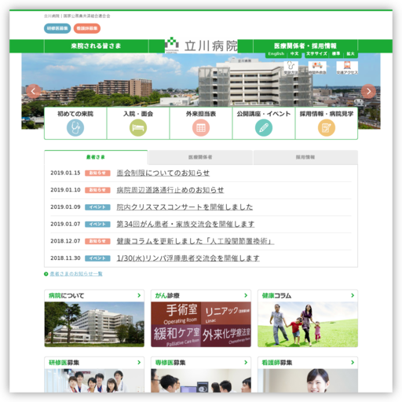Click the 専修医募集 card heading
Image resolution: width=402 pixels, height=402 pixels.
(170, 363)
